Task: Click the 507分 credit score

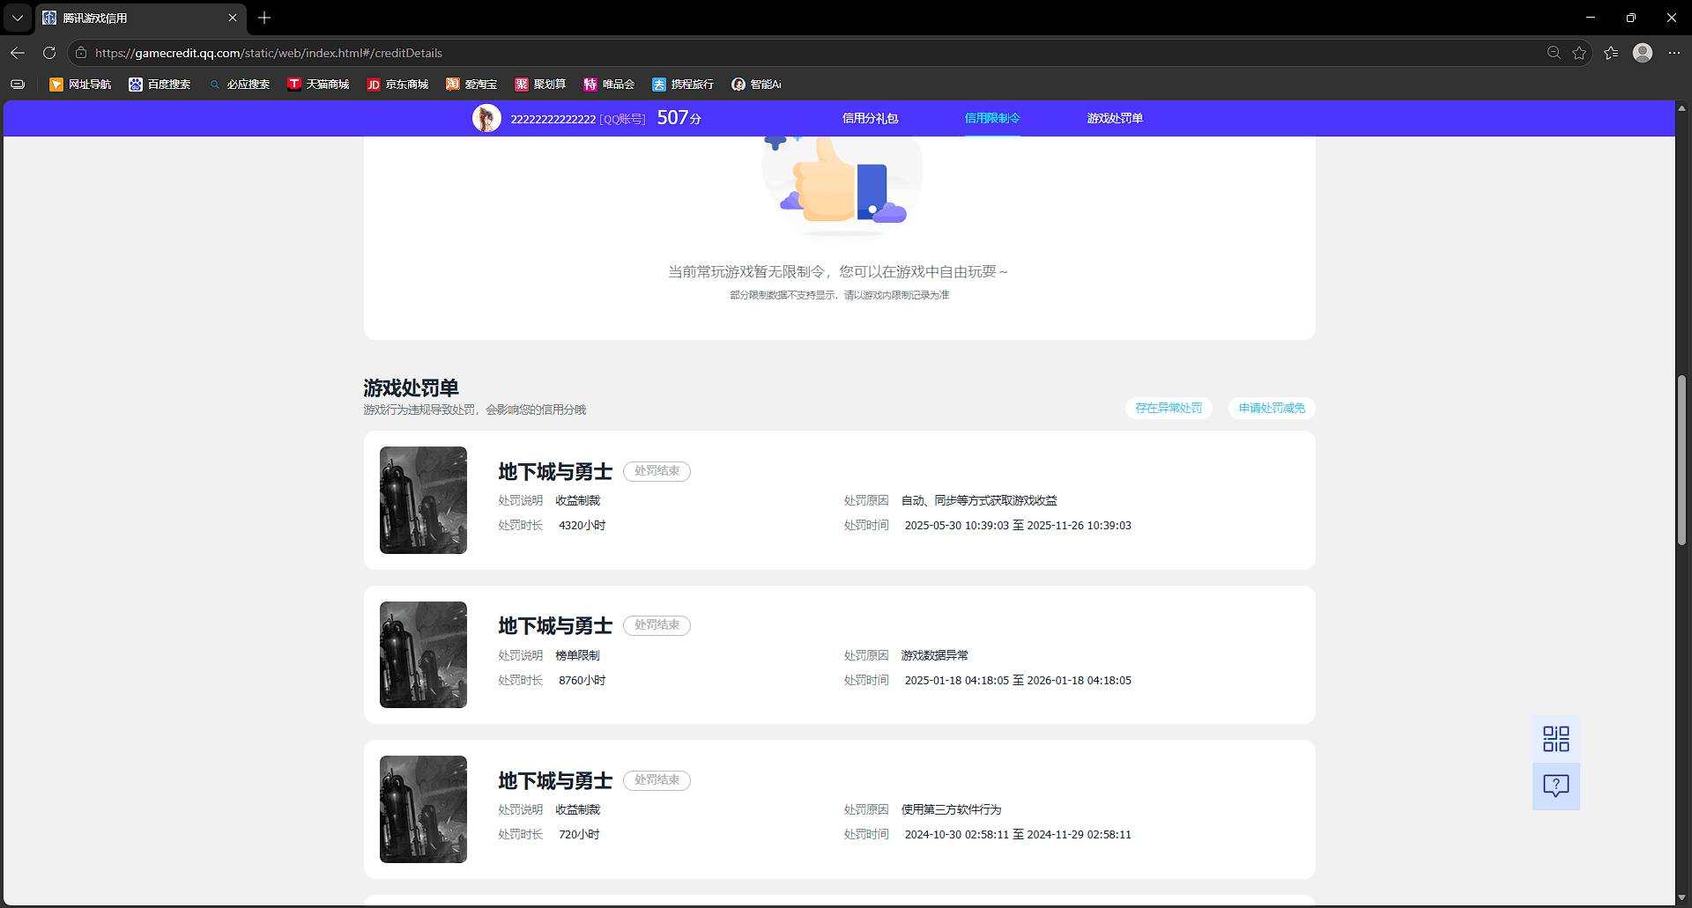Action: (x=679, y=118)
